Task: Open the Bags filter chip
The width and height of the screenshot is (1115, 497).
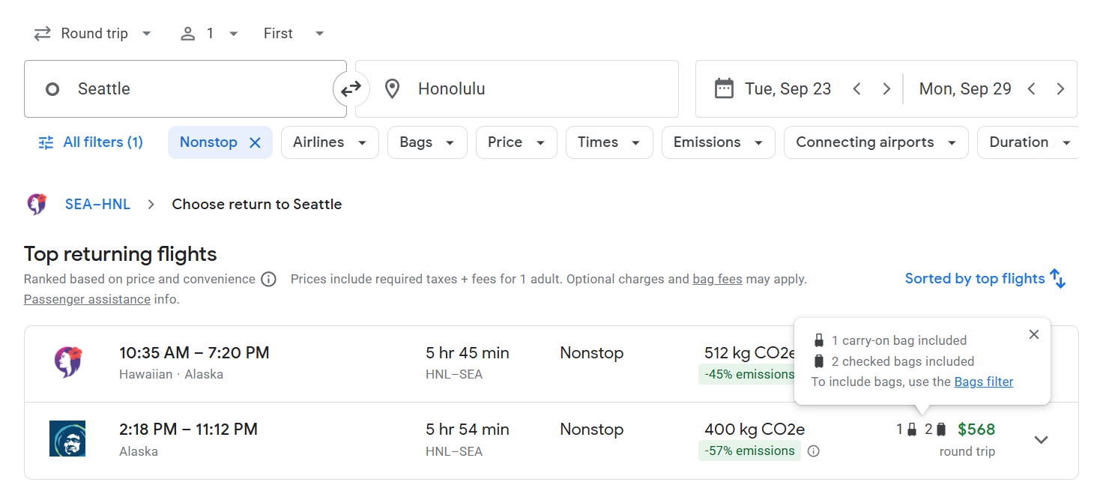Action: [427, 142]
